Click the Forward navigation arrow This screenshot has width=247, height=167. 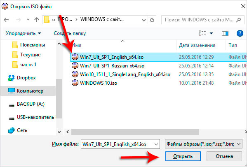(x=19, y=20)
